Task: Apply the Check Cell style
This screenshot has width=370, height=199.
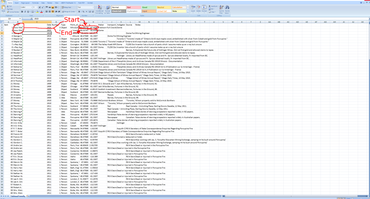Action: [x=119, y=11]
